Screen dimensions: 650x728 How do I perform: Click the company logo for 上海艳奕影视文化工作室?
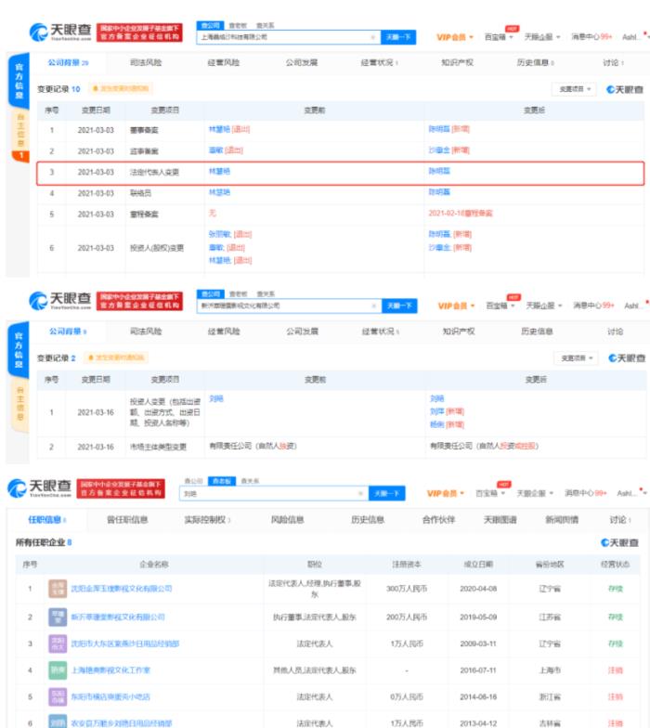58,669
